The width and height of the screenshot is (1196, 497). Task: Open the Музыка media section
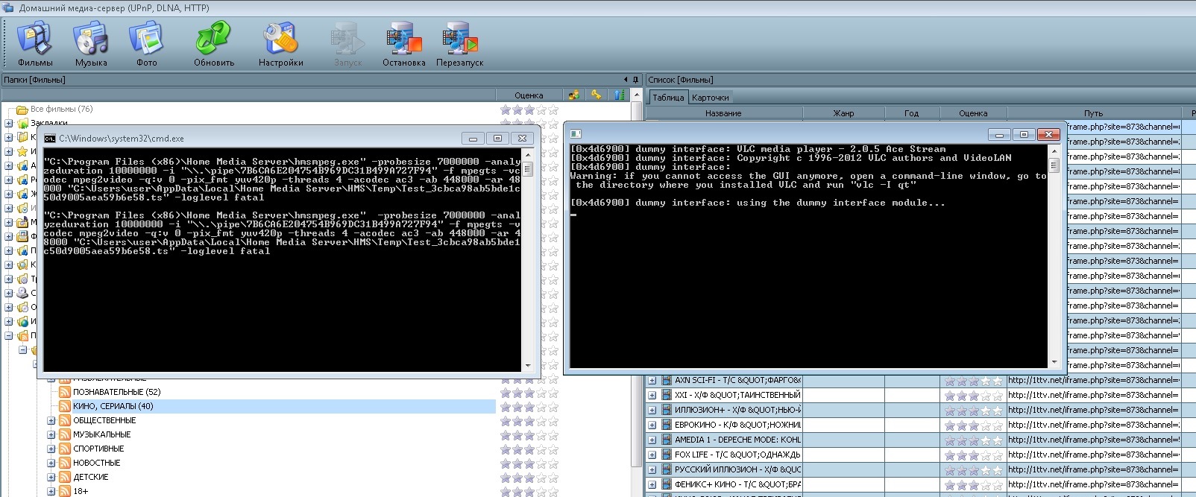pyautogui.click(x=90, y=43)
